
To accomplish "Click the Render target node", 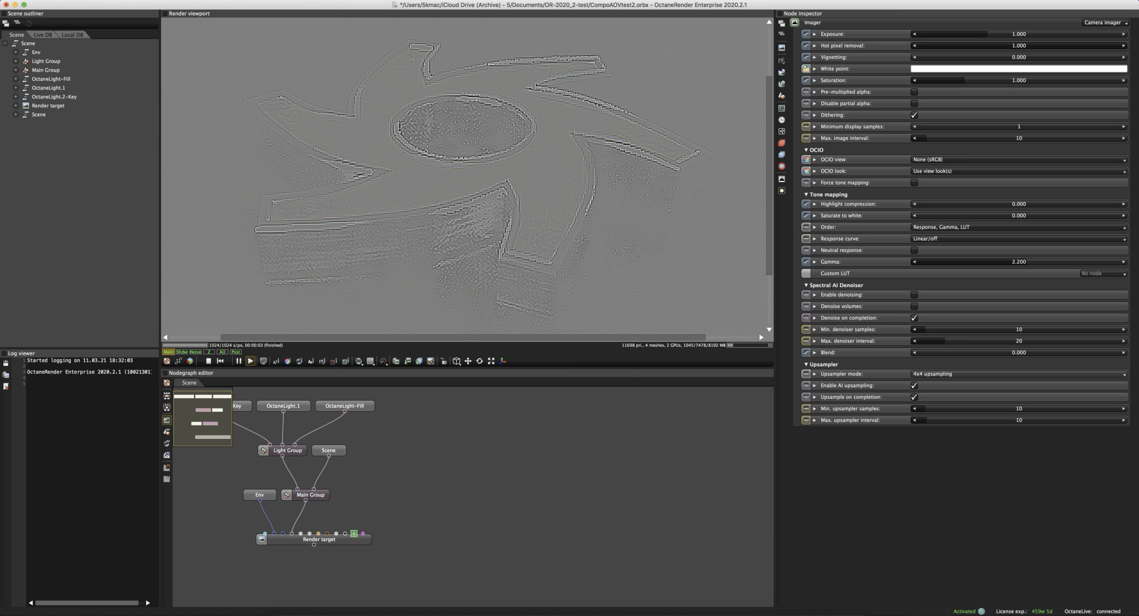I will (x=319, y=539).
